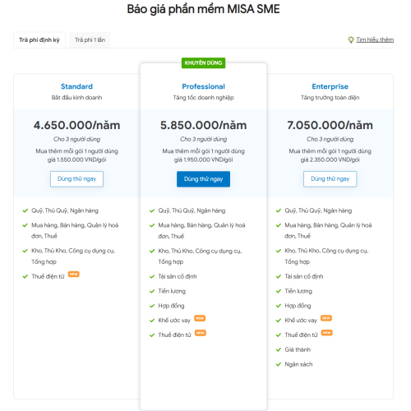The width and height of the screenshot is (411, 411).
Task: Click 'giá 1.550.000 VND/gói' in Standard
Action: 76,159
